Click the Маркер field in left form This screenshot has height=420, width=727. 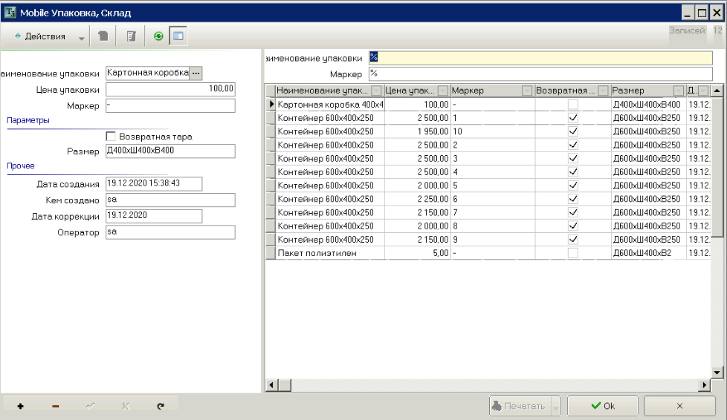click(x=170, y=105)
